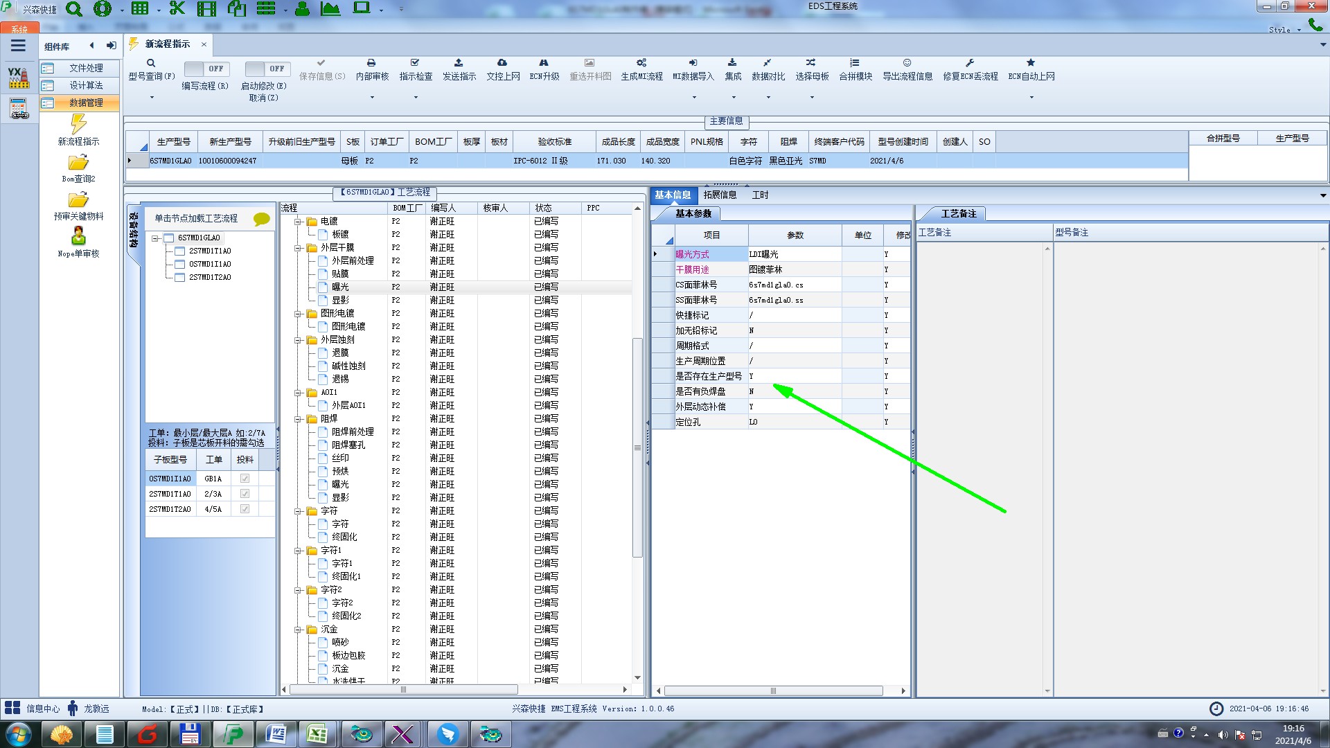Open 信息中心 in status bar
Screen dimensions: 1330x748
click(33, 709)
